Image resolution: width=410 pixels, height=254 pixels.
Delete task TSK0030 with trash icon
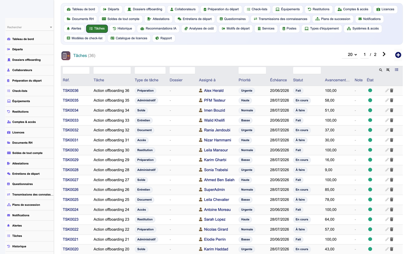point(392,150)
